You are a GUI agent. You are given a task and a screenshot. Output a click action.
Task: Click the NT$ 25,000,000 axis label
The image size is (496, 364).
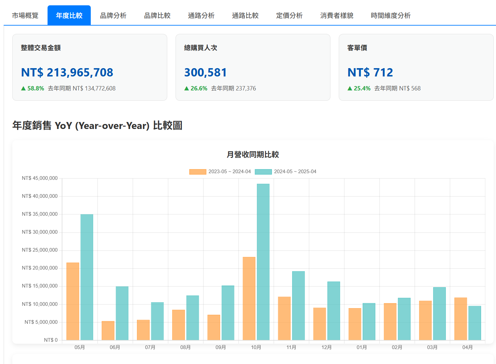tap(40, 250)
